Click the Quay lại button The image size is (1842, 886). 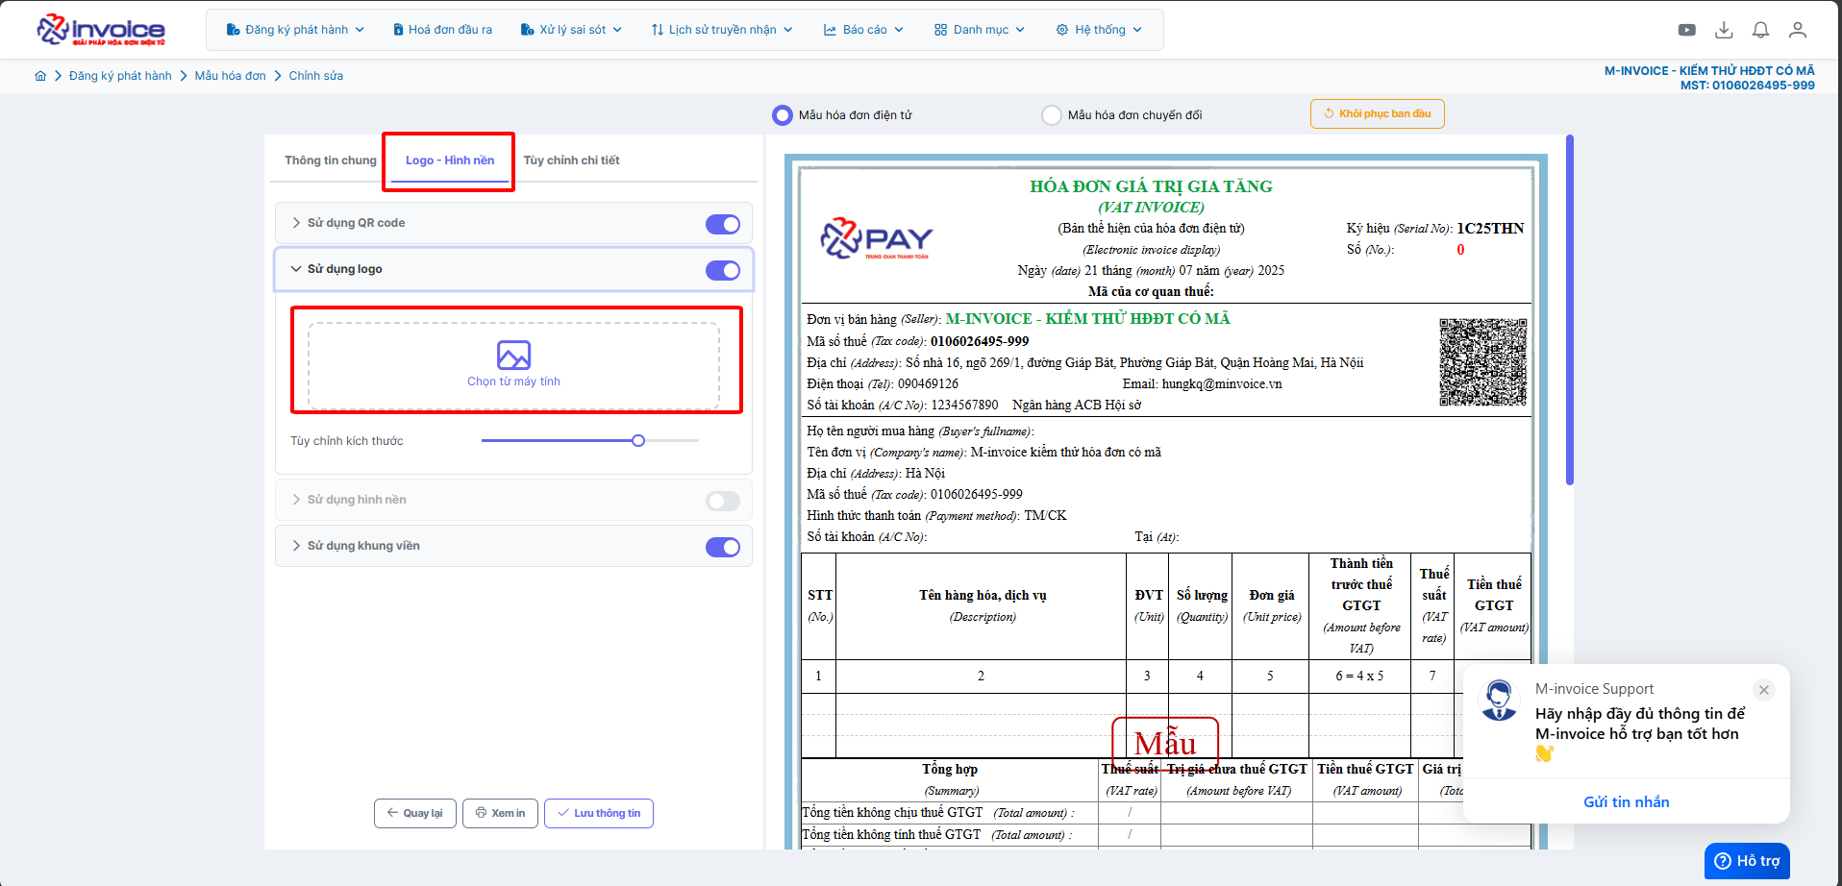pyautogui.click(x=414, y=813)
